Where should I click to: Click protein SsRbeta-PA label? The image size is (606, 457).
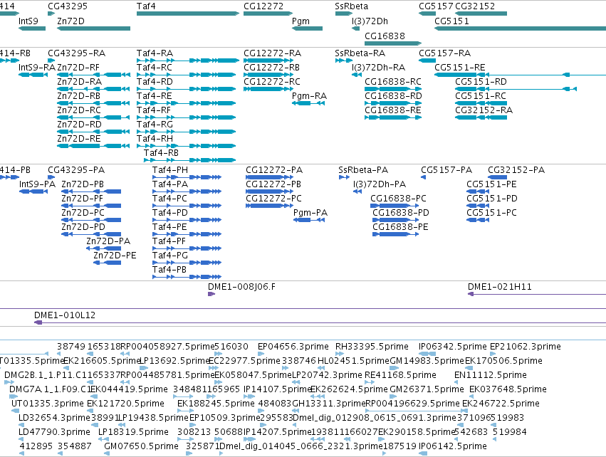coord(363,170)
